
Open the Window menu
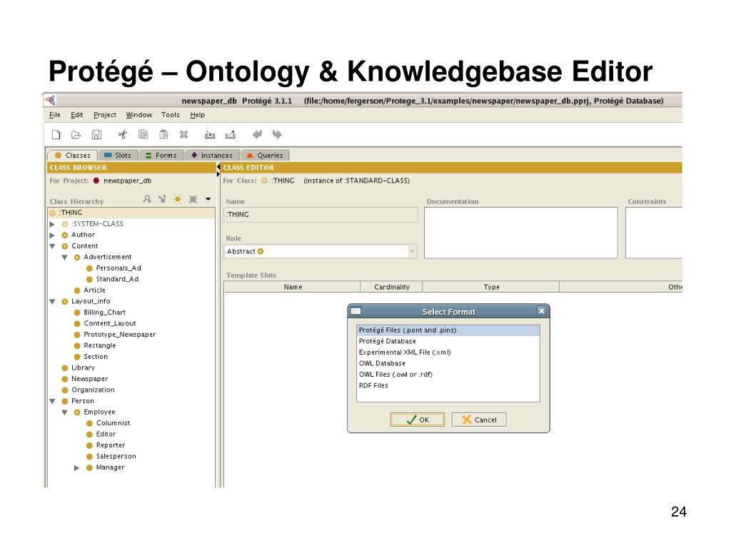click(139, 115)
